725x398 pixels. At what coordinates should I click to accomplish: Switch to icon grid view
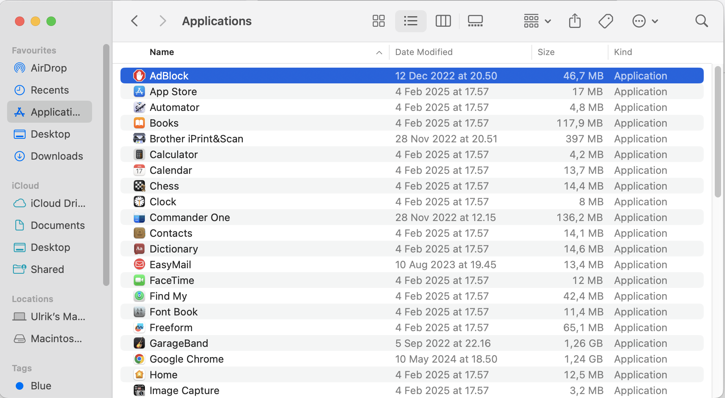coord(378,21)
